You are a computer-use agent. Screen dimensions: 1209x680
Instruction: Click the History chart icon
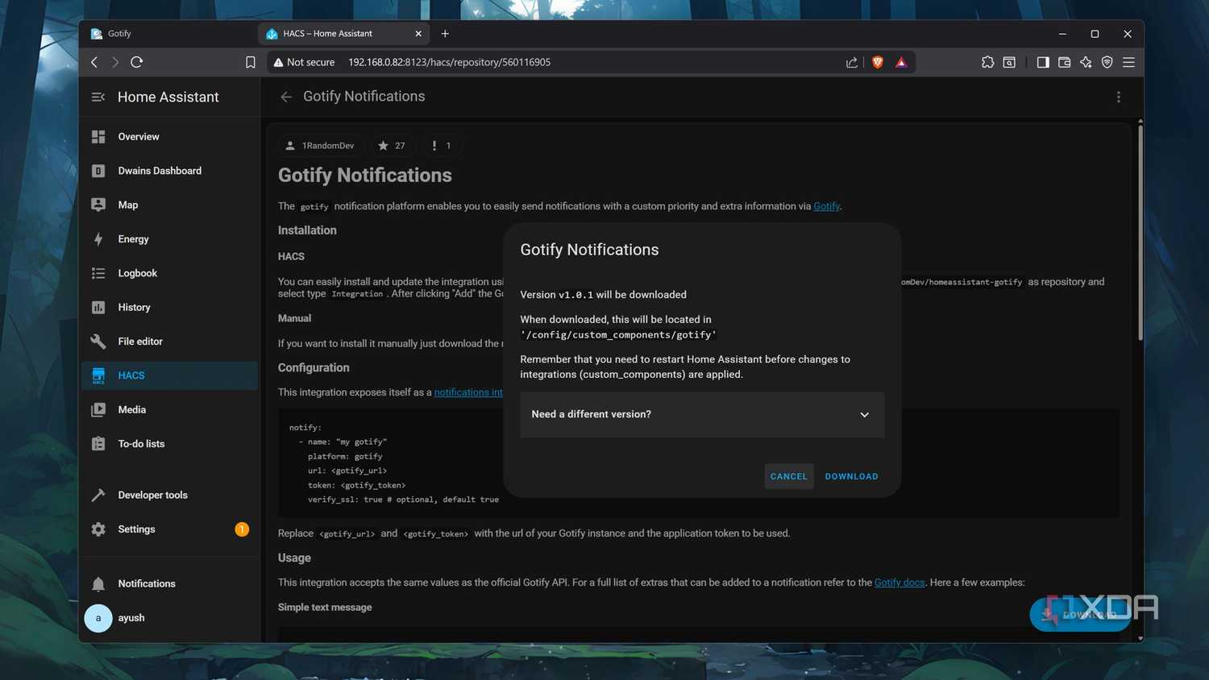coord(98,307)
